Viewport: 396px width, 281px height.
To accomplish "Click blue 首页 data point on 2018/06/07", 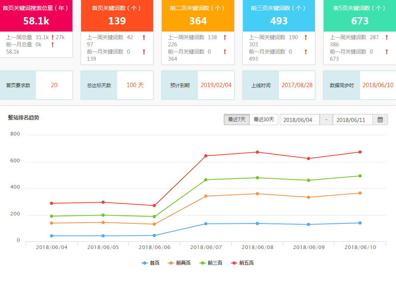I will tap(206, 224).
